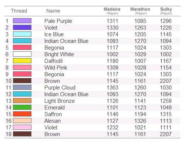Viewport: 185px width, 142px height.
Task: Click the Madeira column header
Action: pyautogui.click(x=112, y=11)
